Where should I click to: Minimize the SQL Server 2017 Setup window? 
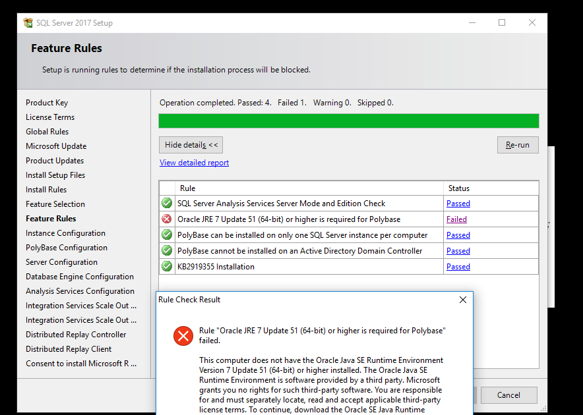click(472, 22)
